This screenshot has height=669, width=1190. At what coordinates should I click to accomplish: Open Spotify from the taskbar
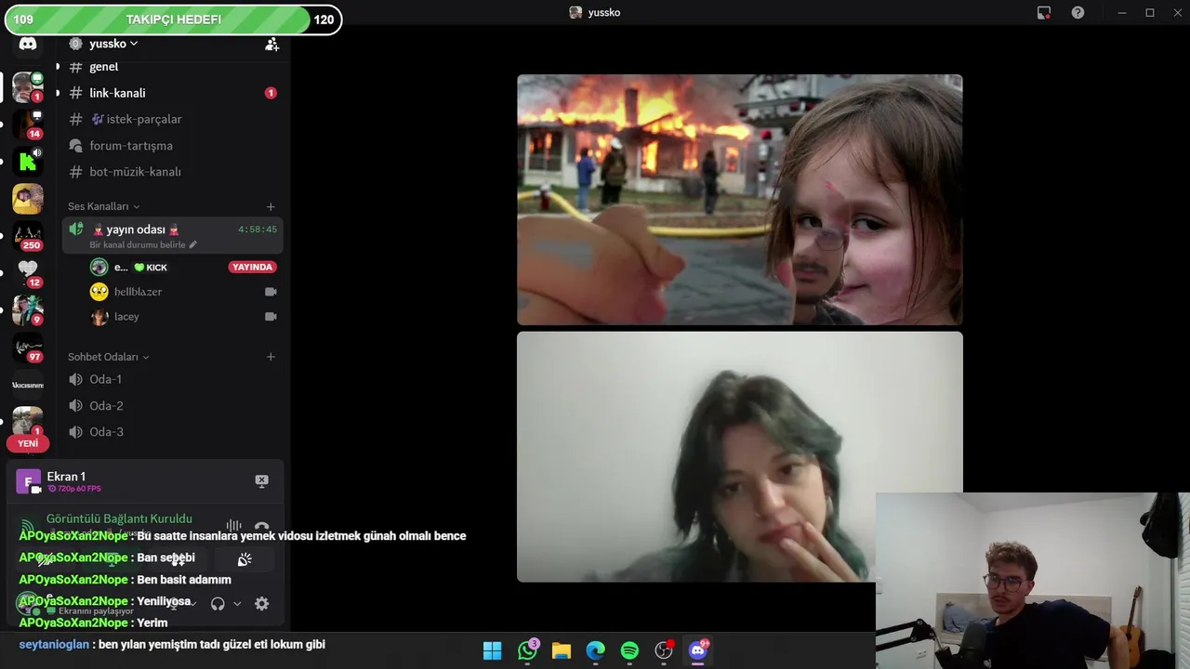coord(629,650)
